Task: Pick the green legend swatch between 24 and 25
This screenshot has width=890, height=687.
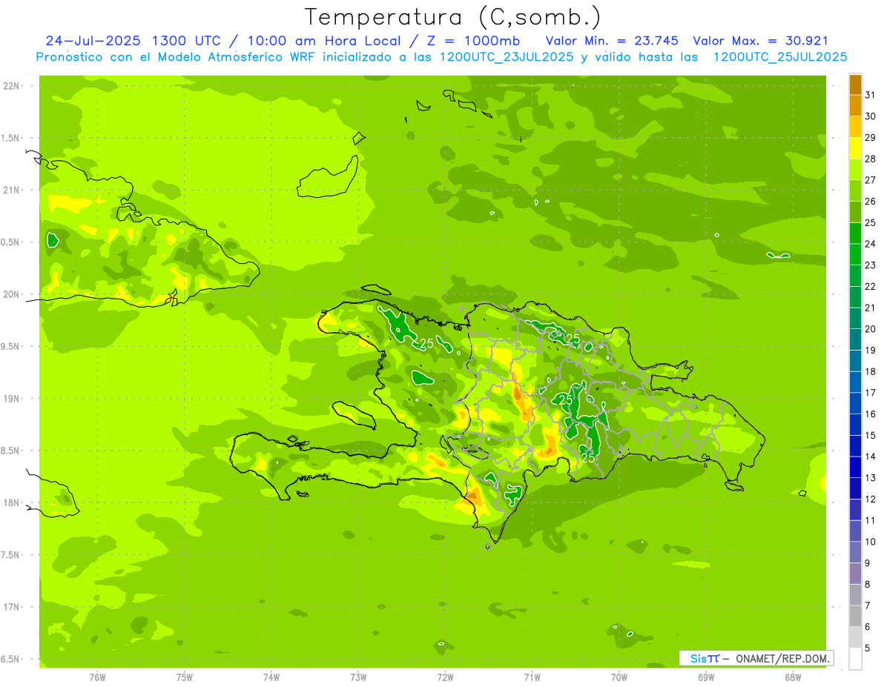Action: 855,233
